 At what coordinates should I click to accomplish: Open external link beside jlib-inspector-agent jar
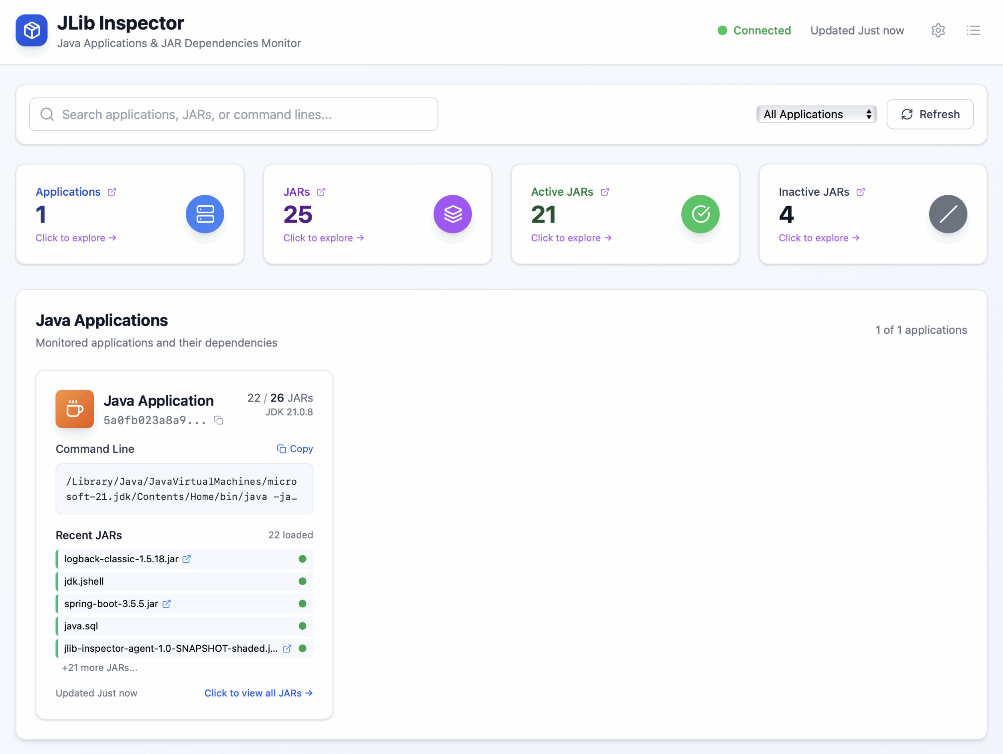pyautogui.click(x=287, y=649)
